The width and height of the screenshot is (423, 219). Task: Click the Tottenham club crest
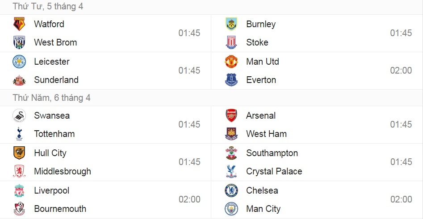coord(19,134)
